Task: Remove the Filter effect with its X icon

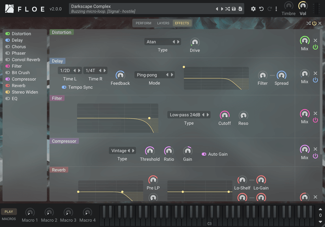Action: point(315,113)
